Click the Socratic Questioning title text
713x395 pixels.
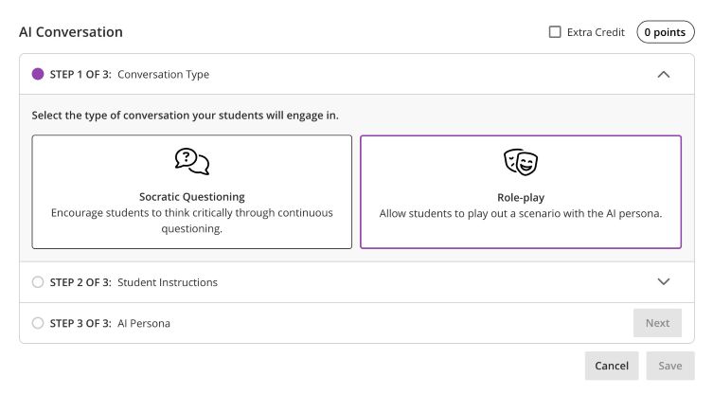pyautogui.click(x=192, y=197)
